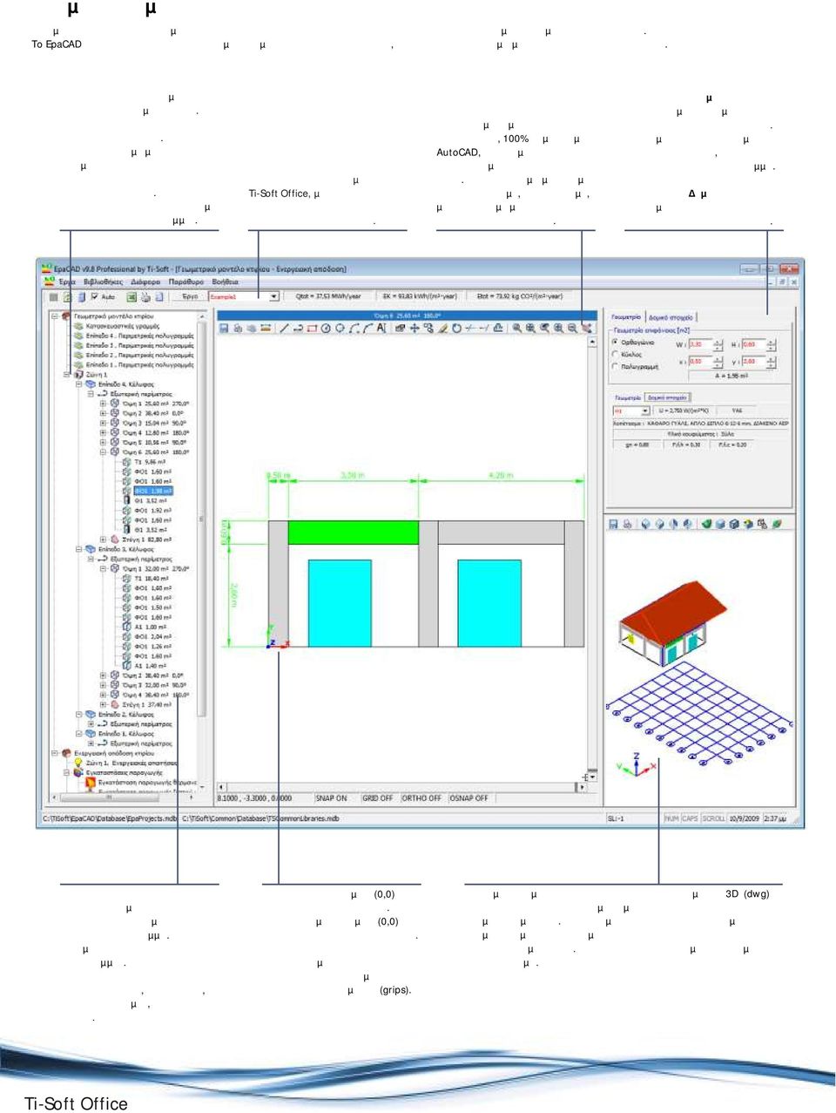The height and width of the screenshot is (1113, 836).
Task: Click the spreadsheet export icon in main toolbar
Action: (x=131, y=296)
